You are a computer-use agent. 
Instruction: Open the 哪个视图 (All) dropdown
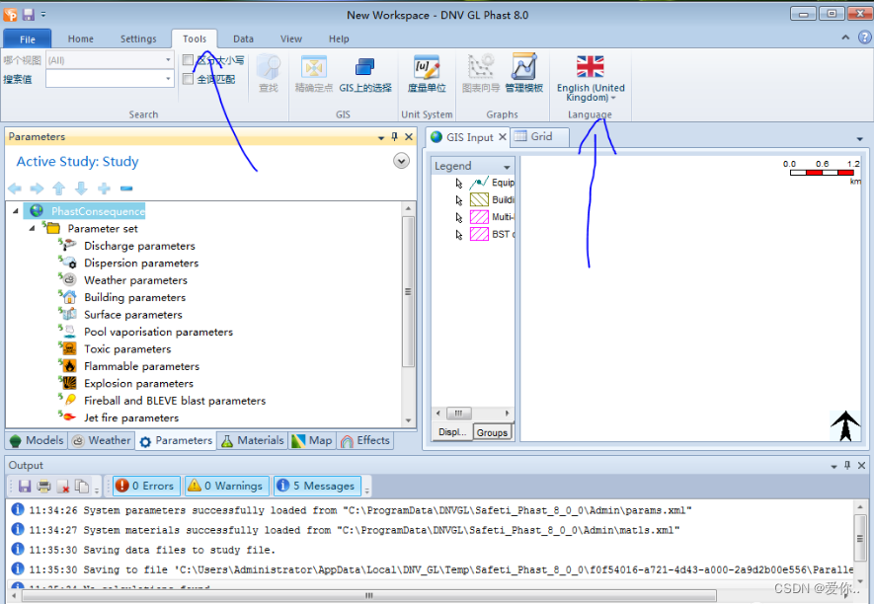(168, 59)
